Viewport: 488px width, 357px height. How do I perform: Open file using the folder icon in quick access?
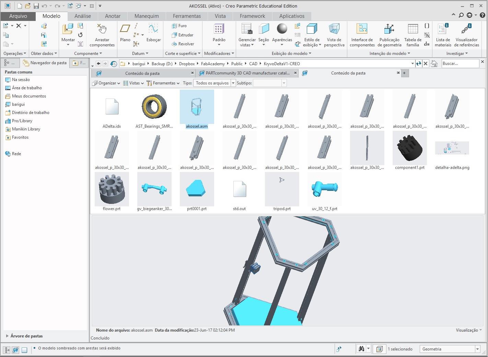(x=28, y=6)
